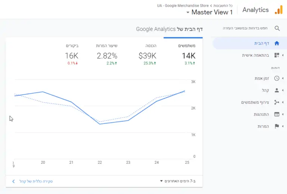The height and width of the screenshot is (194, 287).
Task: Open the צירוף משתמשים report label
Action: (x=255, y=102)
